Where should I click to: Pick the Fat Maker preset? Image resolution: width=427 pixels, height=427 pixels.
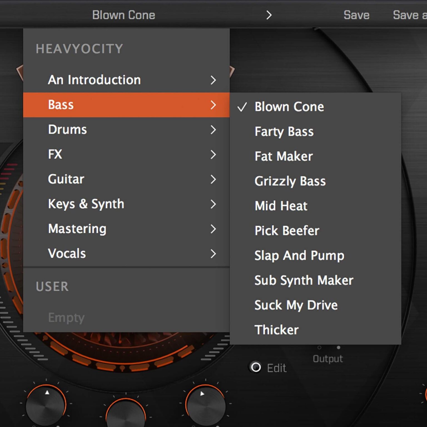[x=284, y=156]
